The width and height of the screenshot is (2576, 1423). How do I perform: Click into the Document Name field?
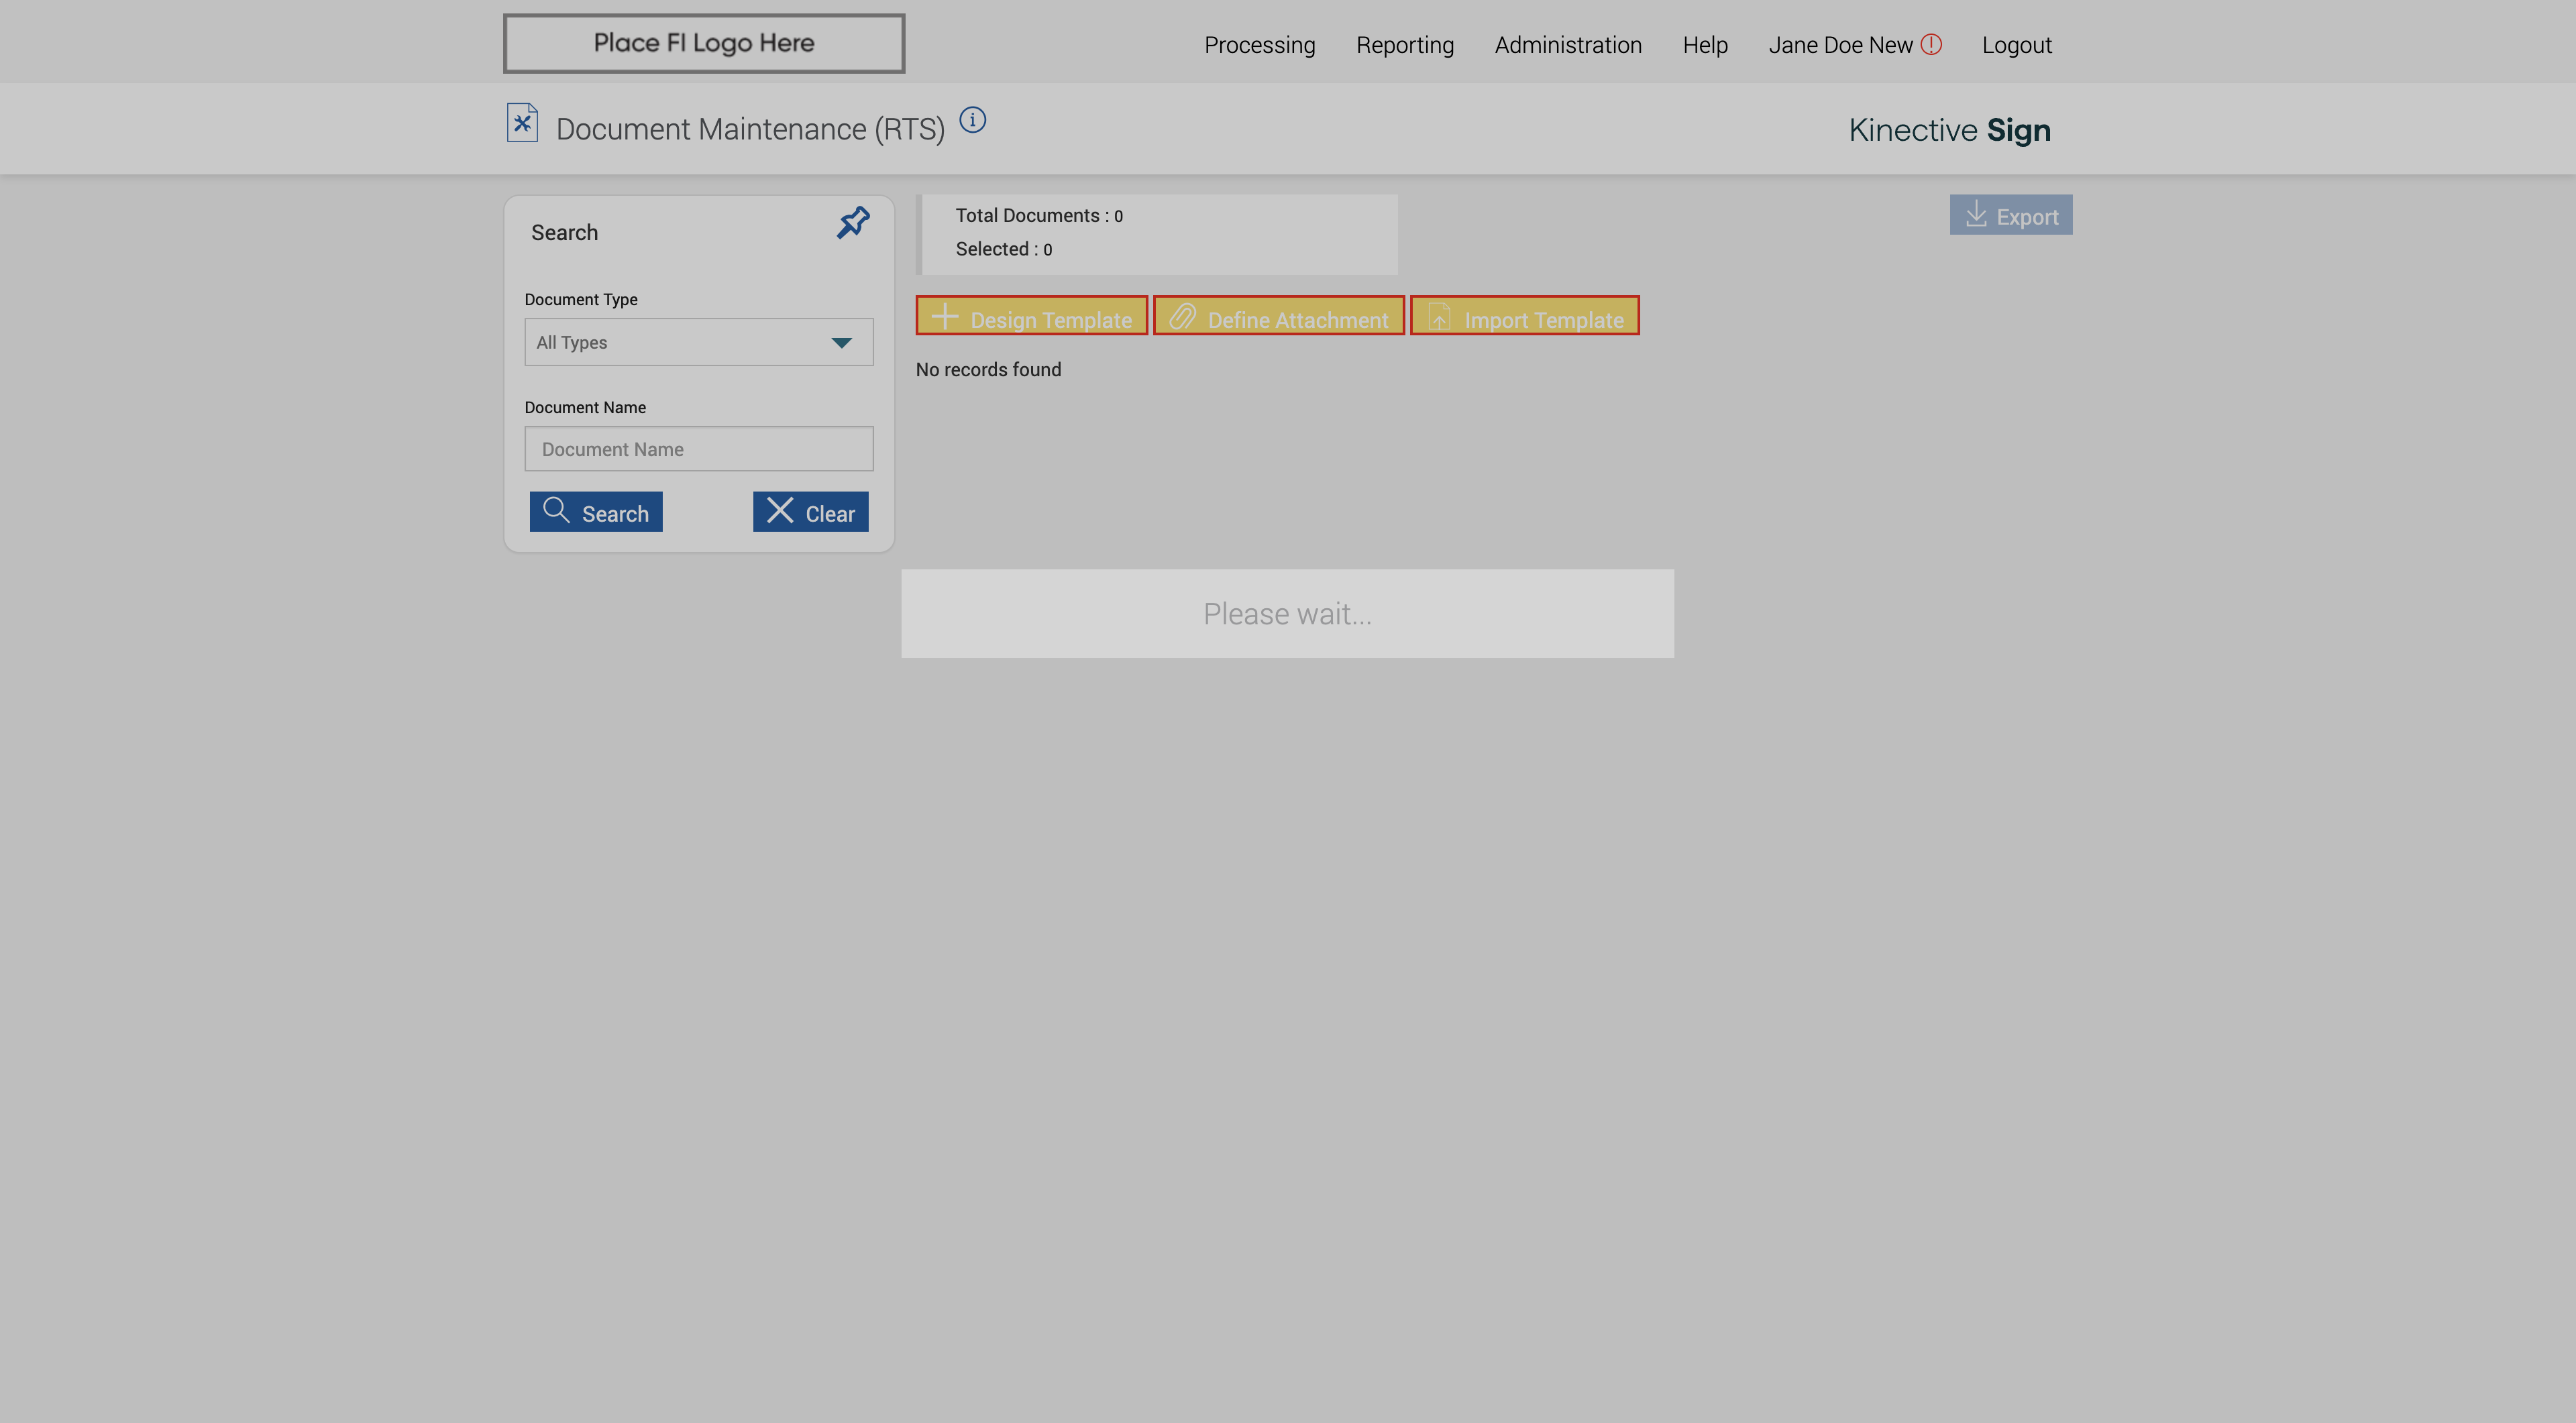698,449
